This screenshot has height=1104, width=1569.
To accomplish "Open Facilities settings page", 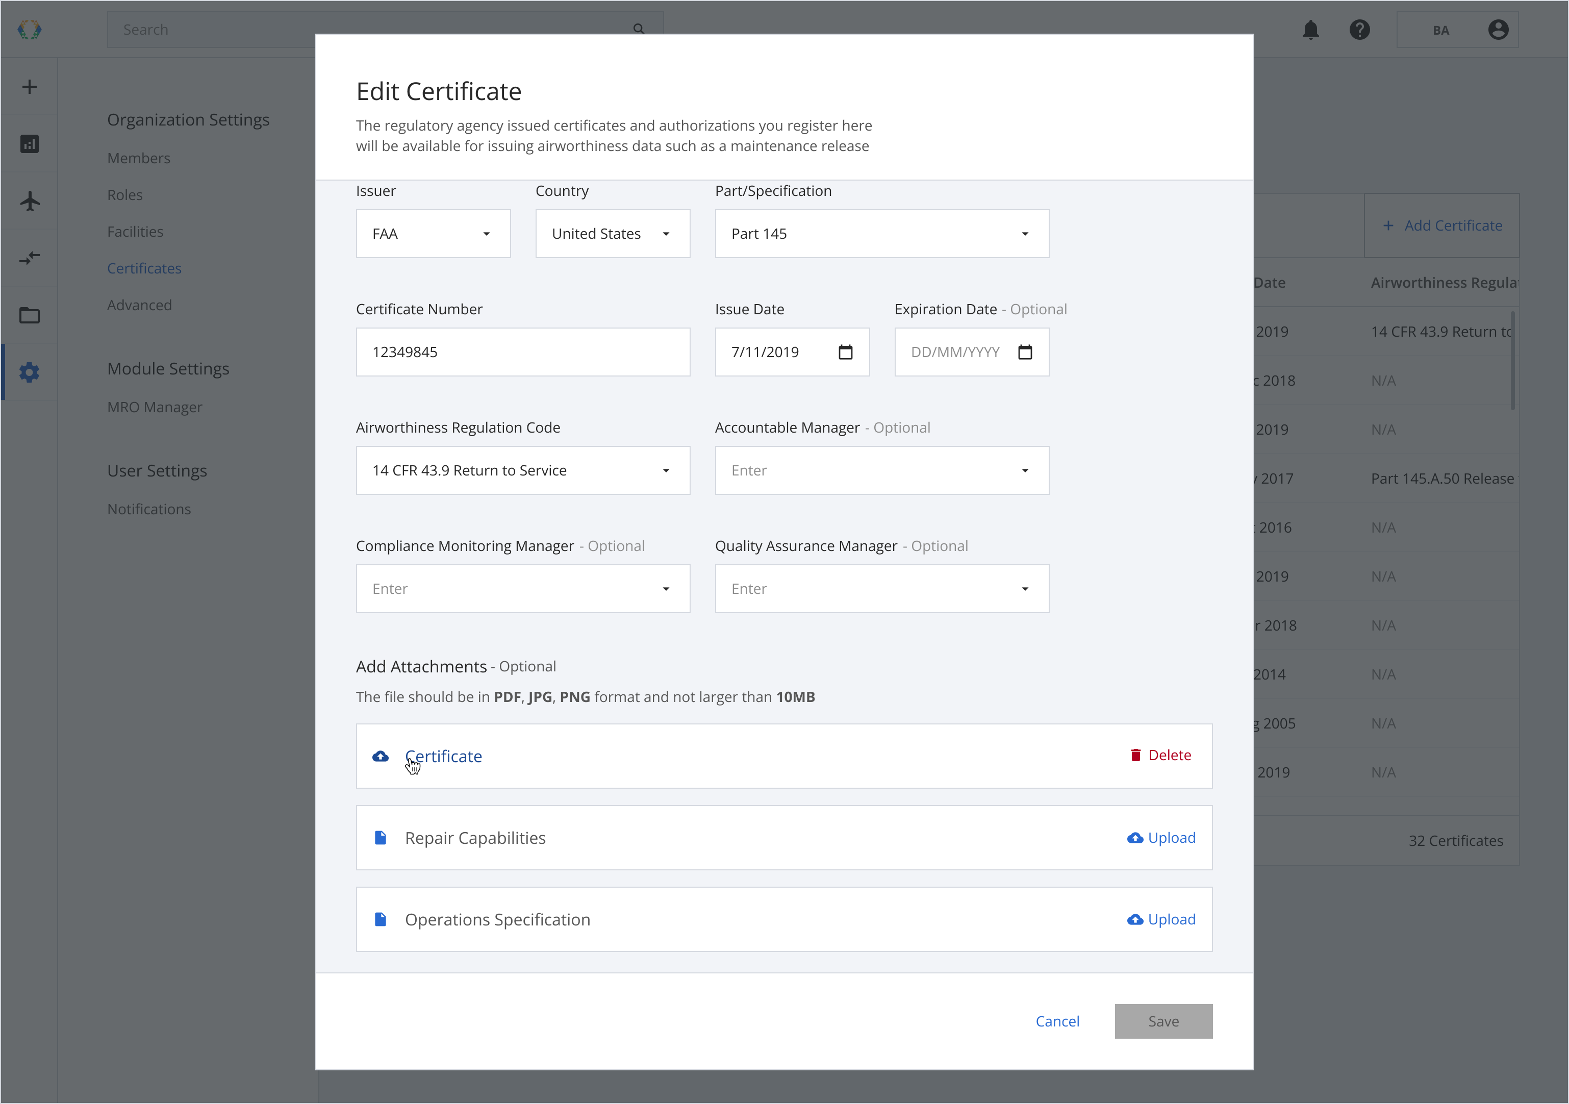I will click(x=135, y=232).
